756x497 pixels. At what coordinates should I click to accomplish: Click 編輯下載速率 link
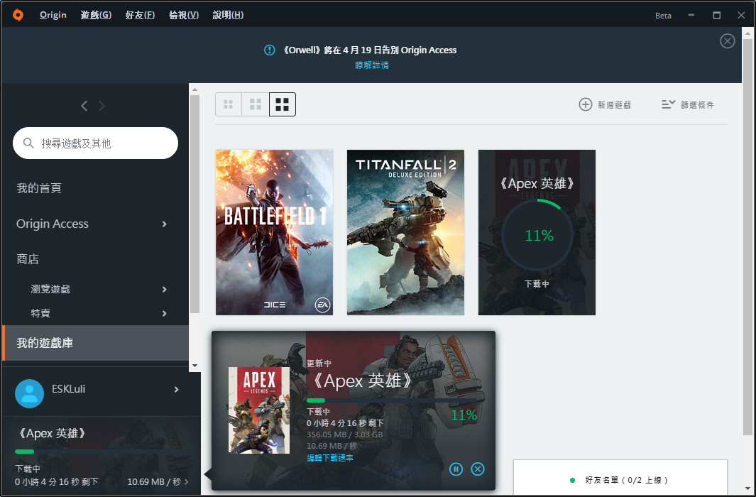(x=330, y=457)
